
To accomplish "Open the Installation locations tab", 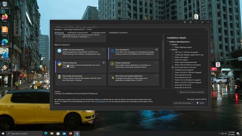I will click(118, 32).
